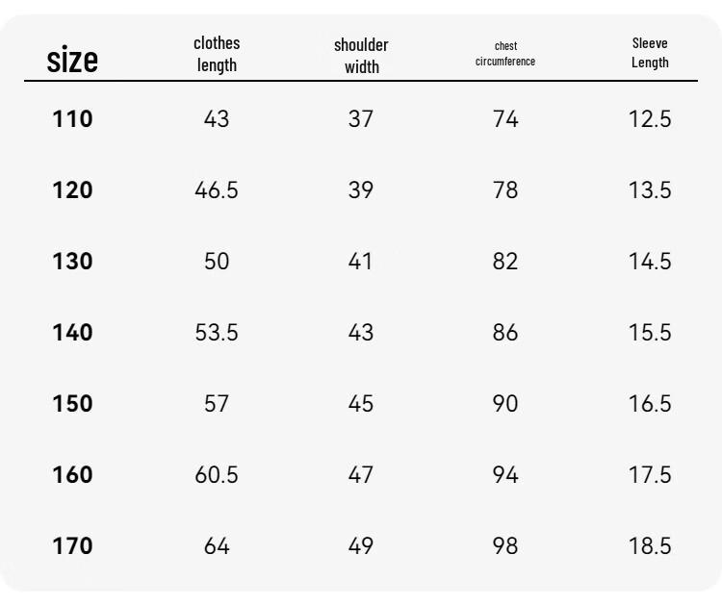This screenshot has width=722, height=605.
Task: Click chest circumference value 98
Action: click(x=505, y=546)
